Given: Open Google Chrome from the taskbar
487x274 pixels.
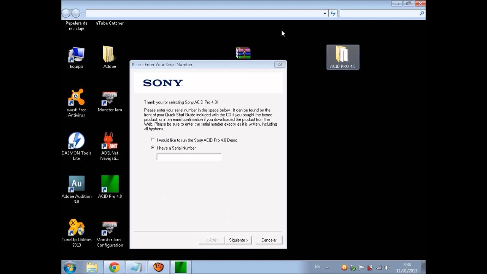Looking at the screenshot, I should 114,268.
